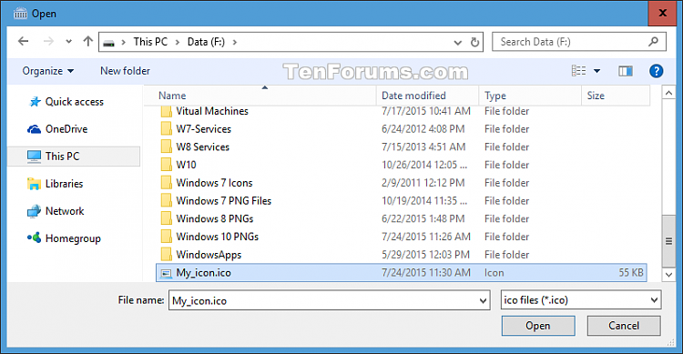Open the address bar history dropdown
683x354 pixels.
click(457, 42)
